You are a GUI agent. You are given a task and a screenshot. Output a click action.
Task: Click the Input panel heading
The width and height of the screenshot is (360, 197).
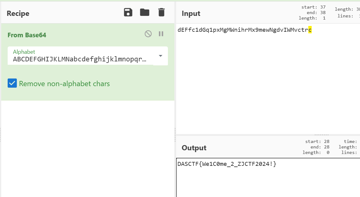191,13
